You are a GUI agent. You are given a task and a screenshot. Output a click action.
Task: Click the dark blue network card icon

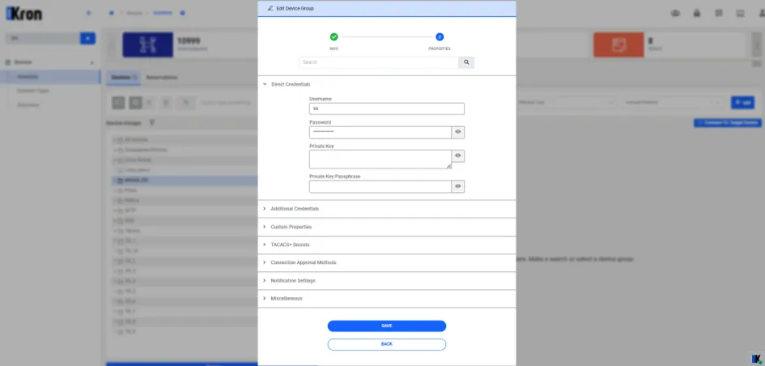[148, 45]
